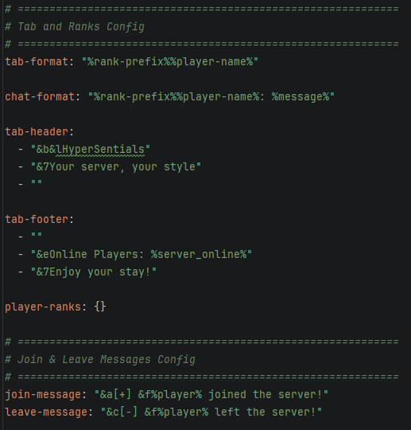
Task: Click the player-ranks key
Action: 43,307
